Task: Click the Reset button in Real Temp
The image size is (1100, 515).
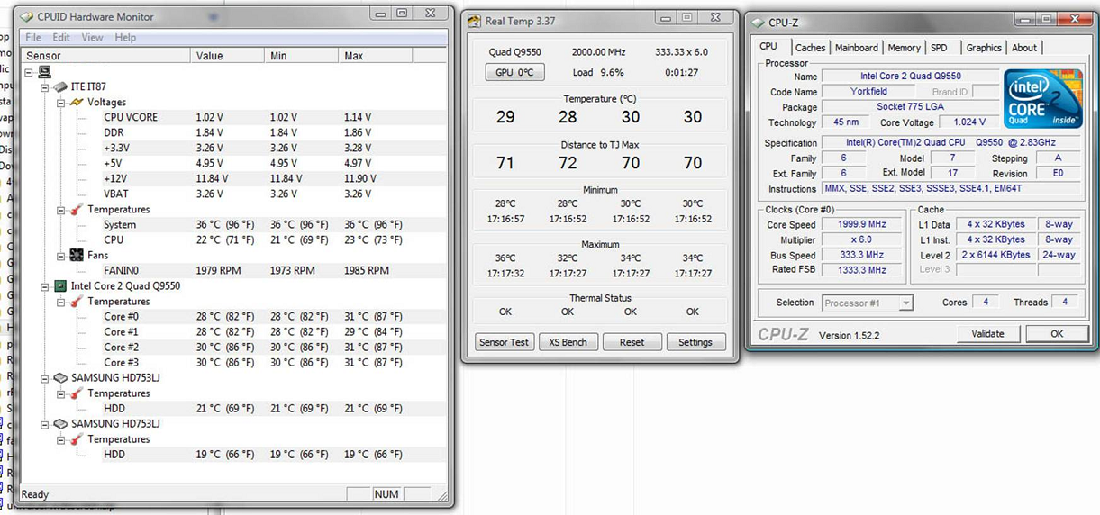Action: pos(632,342)
